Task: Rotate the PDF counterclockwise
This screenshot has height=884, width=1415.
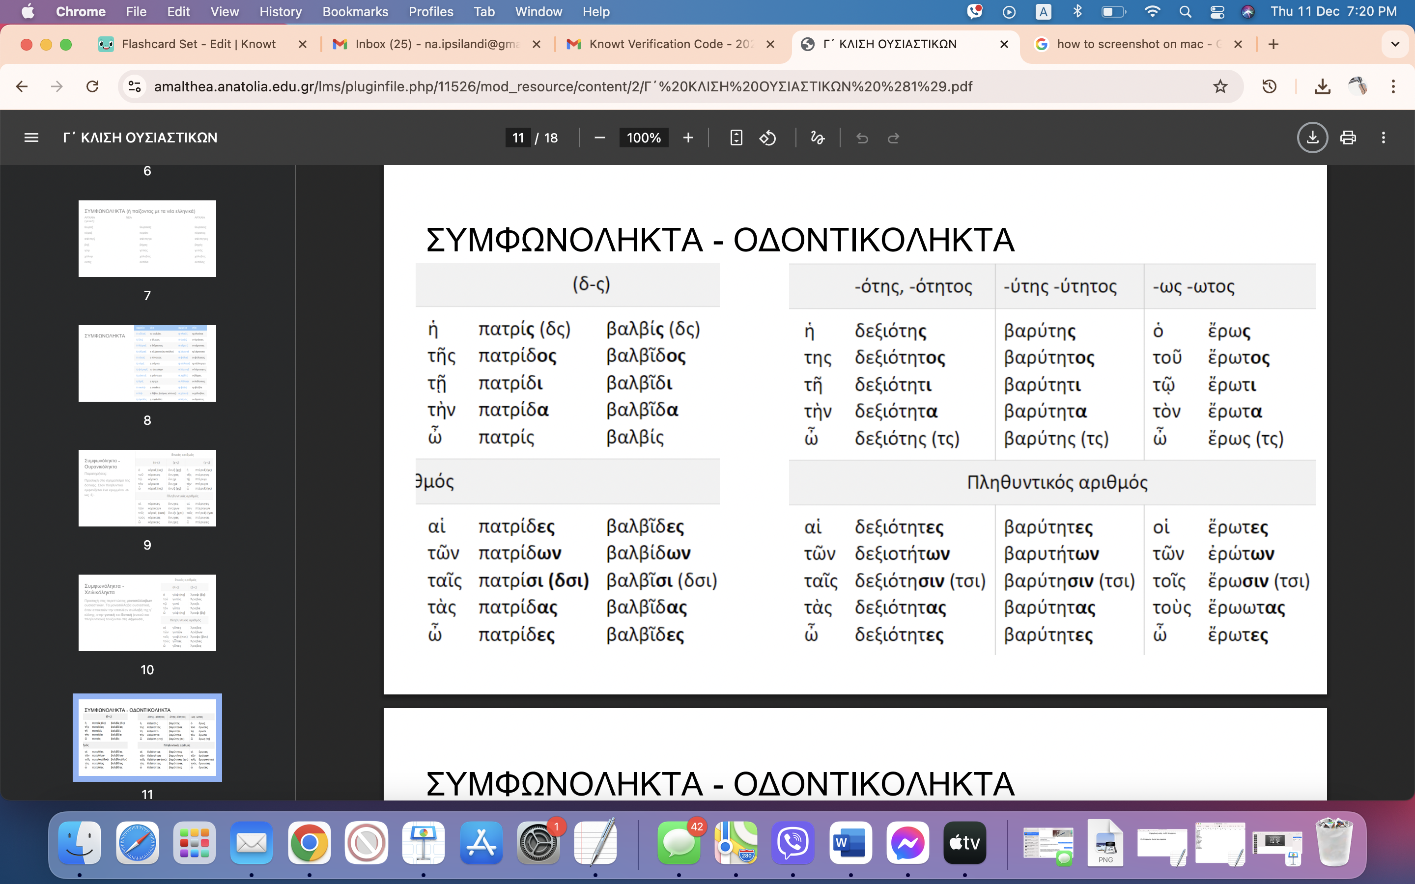Action: 768,138
